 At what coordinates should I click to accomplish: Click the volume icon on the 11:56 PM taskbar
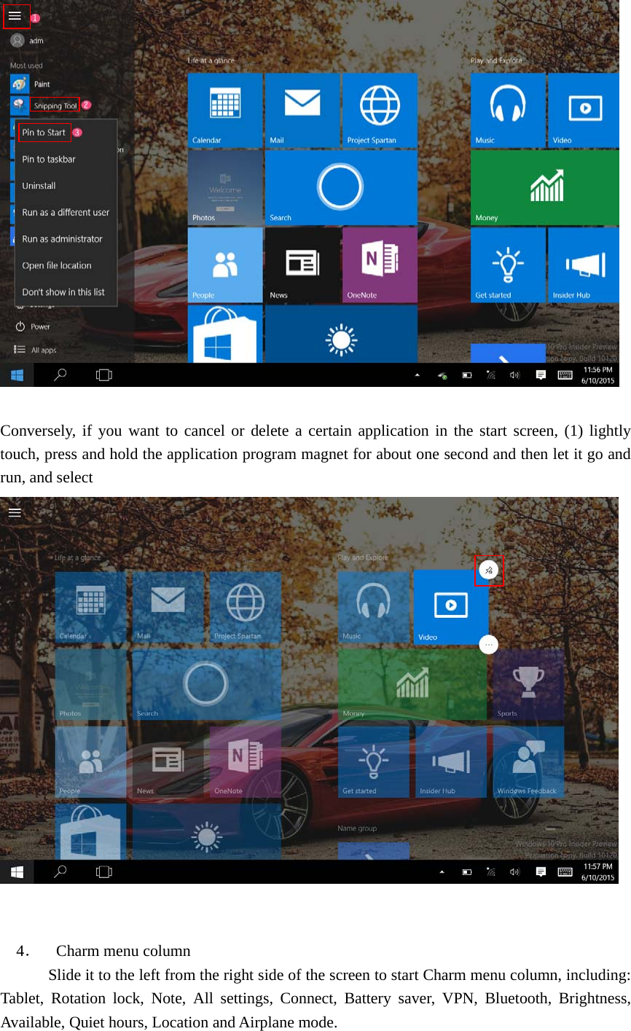click(514, 375)
